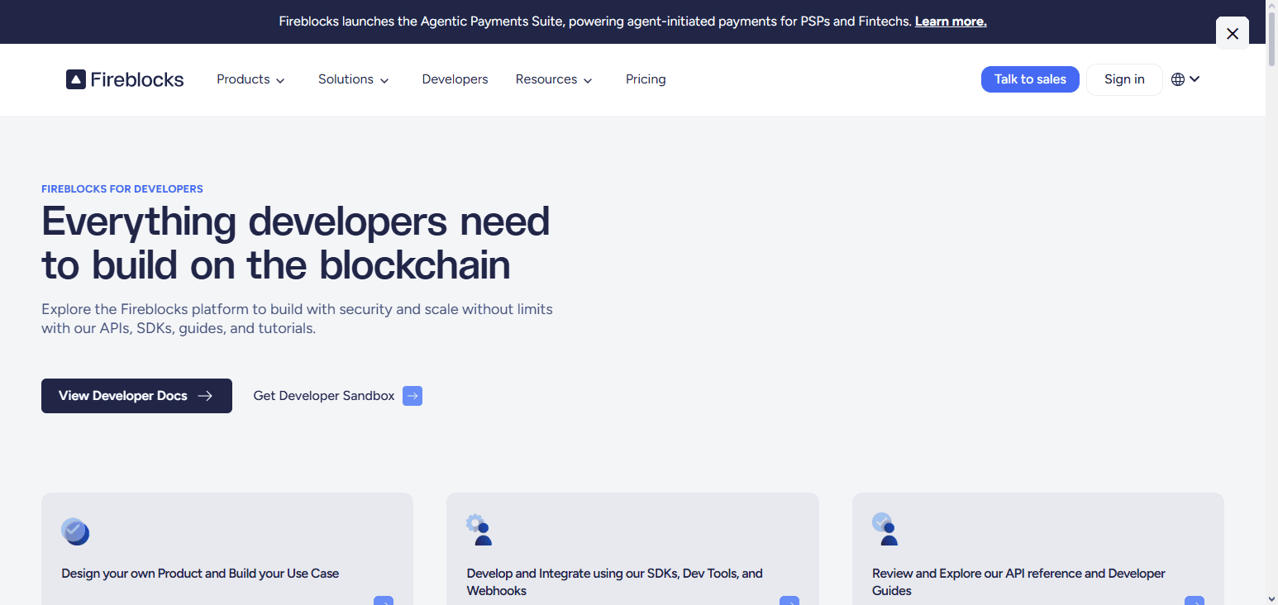
Task: Click arrow button on Review and Explore card
Action: 1195,601
